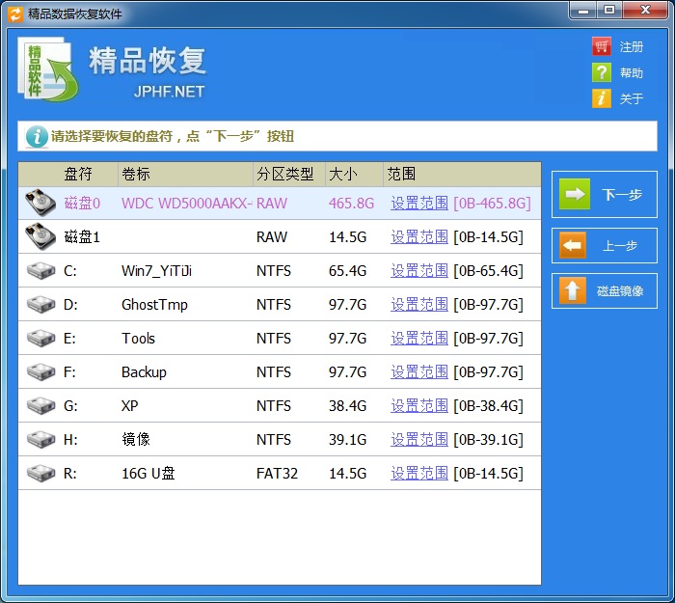Select the H: 镜像 partition row
Screen dimensions: 675x603
(x=280, y=439)
